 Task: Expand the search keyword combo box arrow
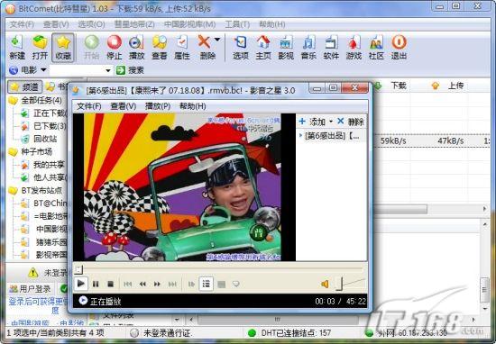(x=108, y=70)
